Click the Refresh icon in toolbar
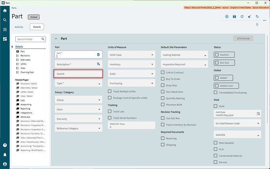The width and height of the screenshot is (270, 169). (x=242, y=16)
